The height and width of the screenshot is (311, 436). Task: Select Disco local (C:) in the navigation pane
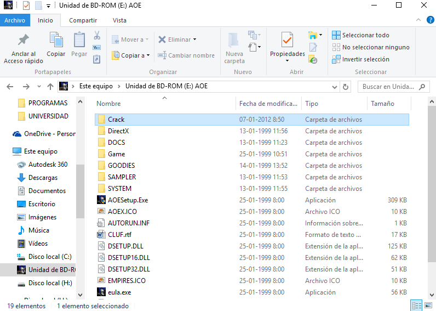click(44, 257)
